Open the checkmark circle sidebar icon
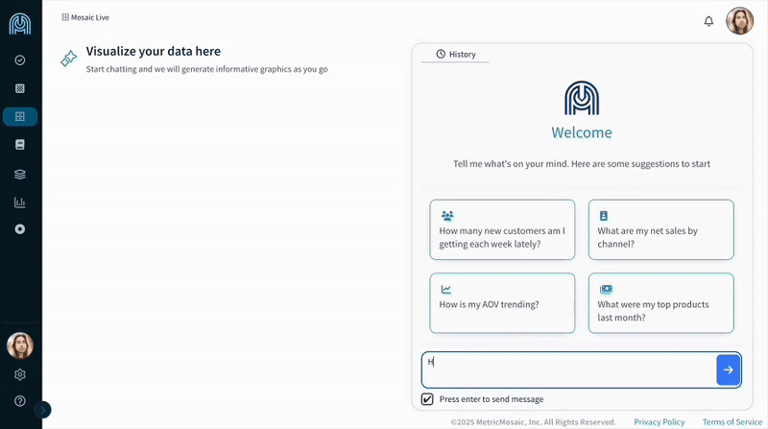This screenshot has height=429, width=768. click(20, 60)
